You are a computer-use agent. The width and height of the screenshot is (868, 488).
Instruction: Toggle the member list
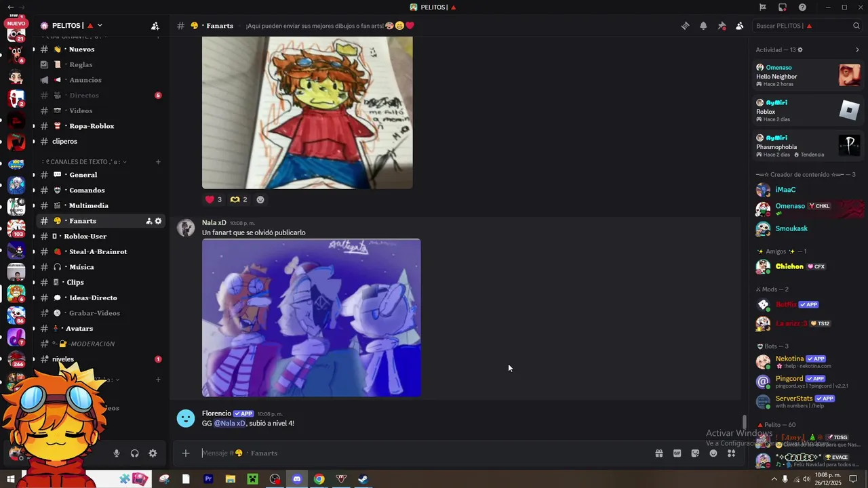tap(739, 26)
